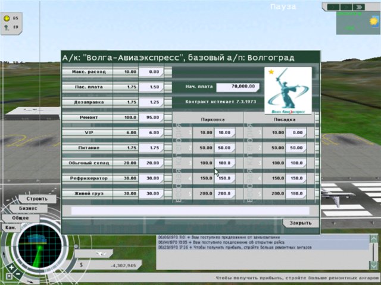Screen dimensions: 381x285
Task: Edit the Нач. плата 70,000.00 field
Action: pos(236,87)
